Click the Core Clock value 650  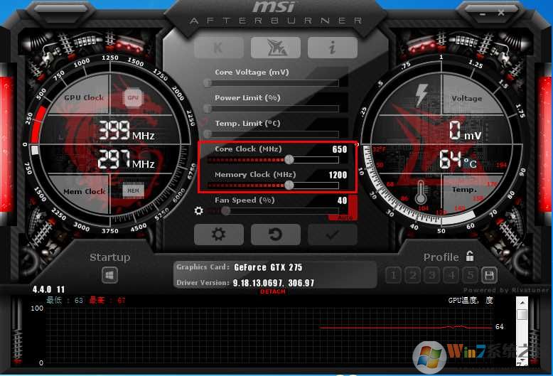tap(340, 149)
